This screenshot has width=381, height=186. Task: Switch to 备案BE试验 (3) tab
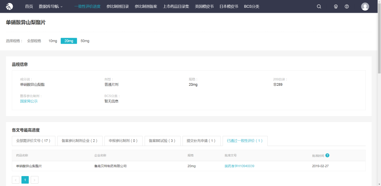(x=163, y=141)
